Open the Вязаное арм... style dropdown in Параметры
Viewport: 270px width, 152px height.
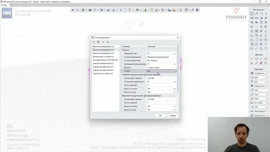click(x=261, y=115)
